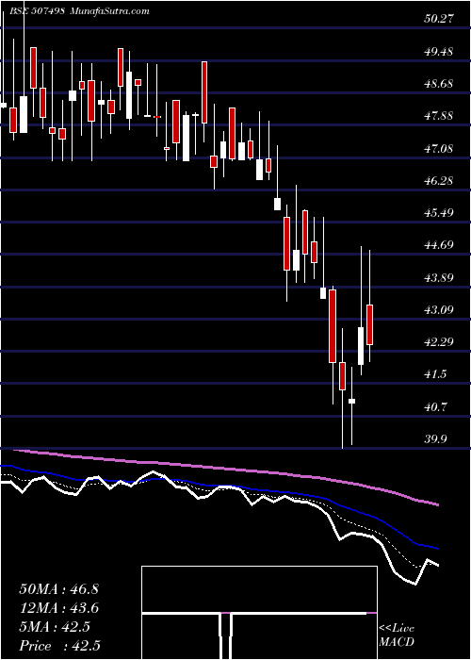This screenshot has height=660, width=471.
Task: Click the 43.89 price axis label
Action: 439,277
